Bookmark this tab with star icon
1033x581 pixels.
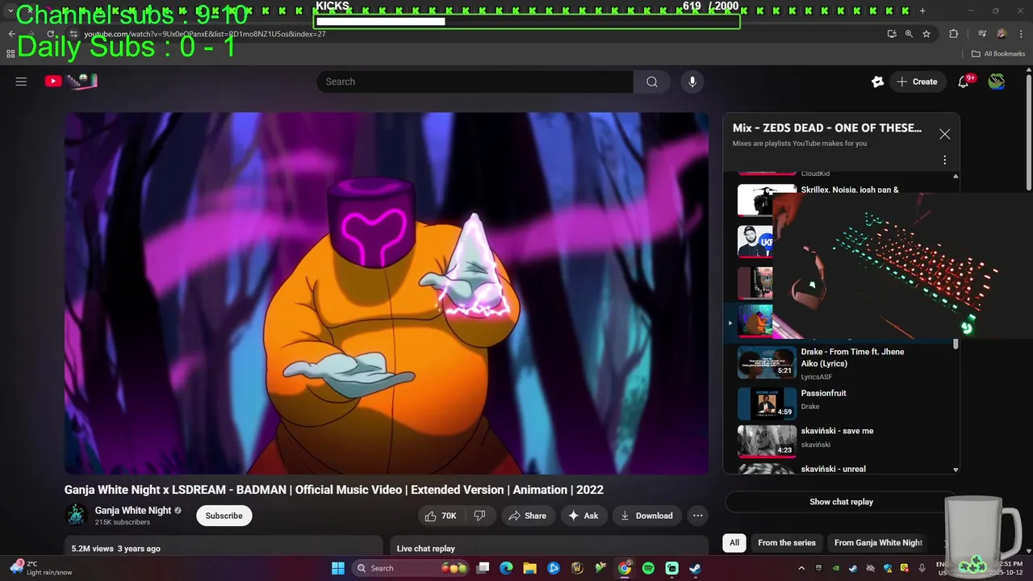[926, 34]
